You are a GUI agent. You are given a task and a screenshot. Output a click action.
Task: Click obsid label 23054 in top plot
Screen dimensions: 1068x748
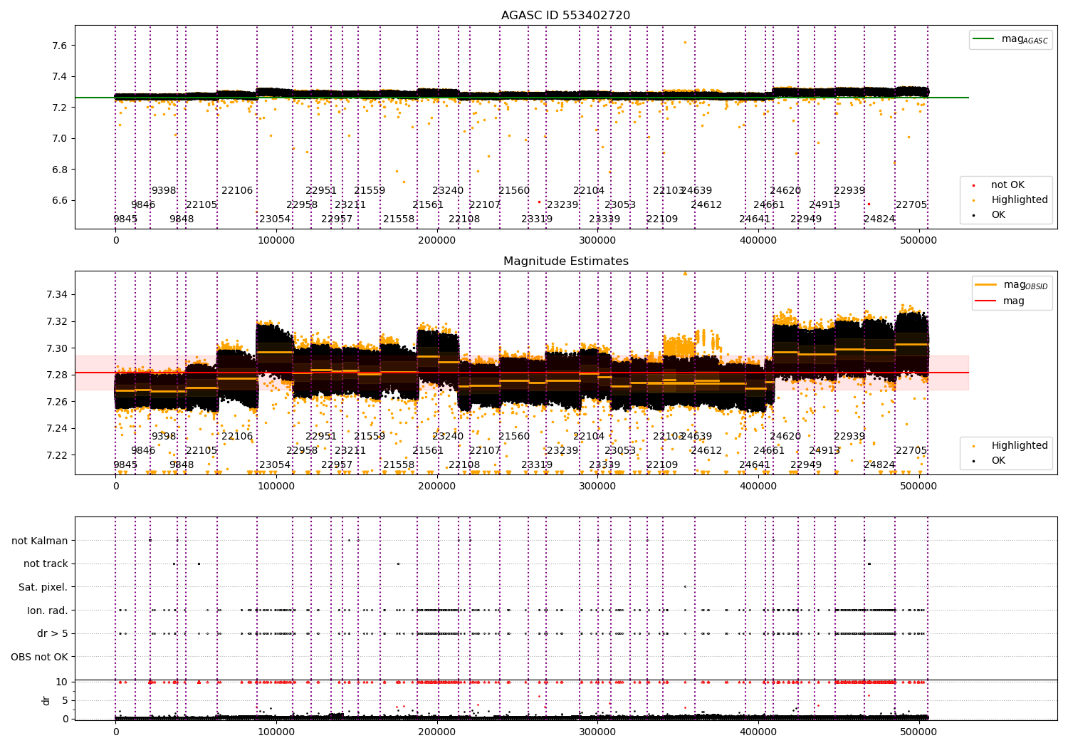275,219
